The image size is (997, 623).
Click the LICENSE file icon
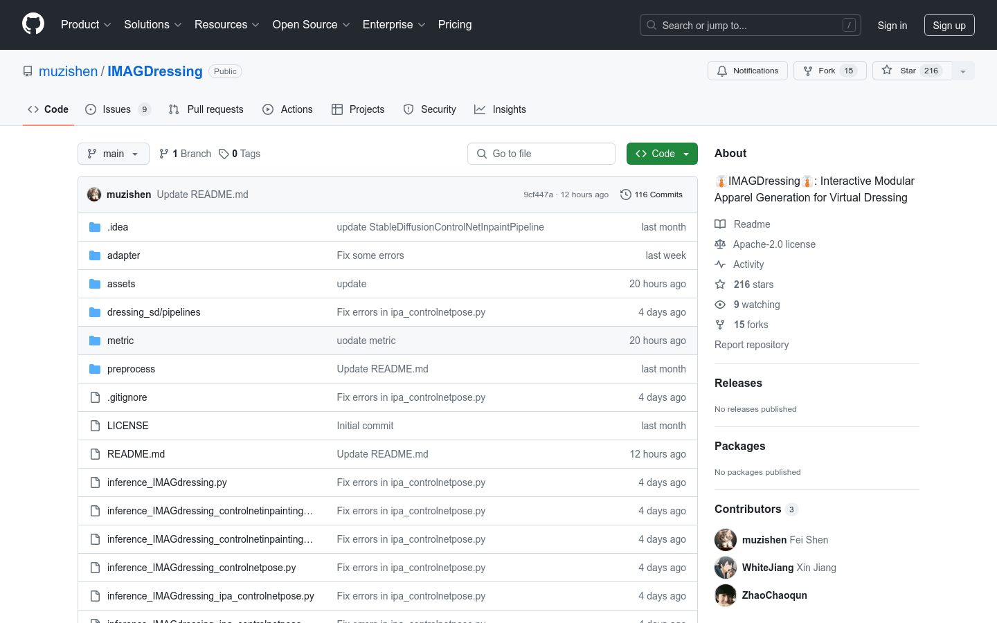[95, 426]
